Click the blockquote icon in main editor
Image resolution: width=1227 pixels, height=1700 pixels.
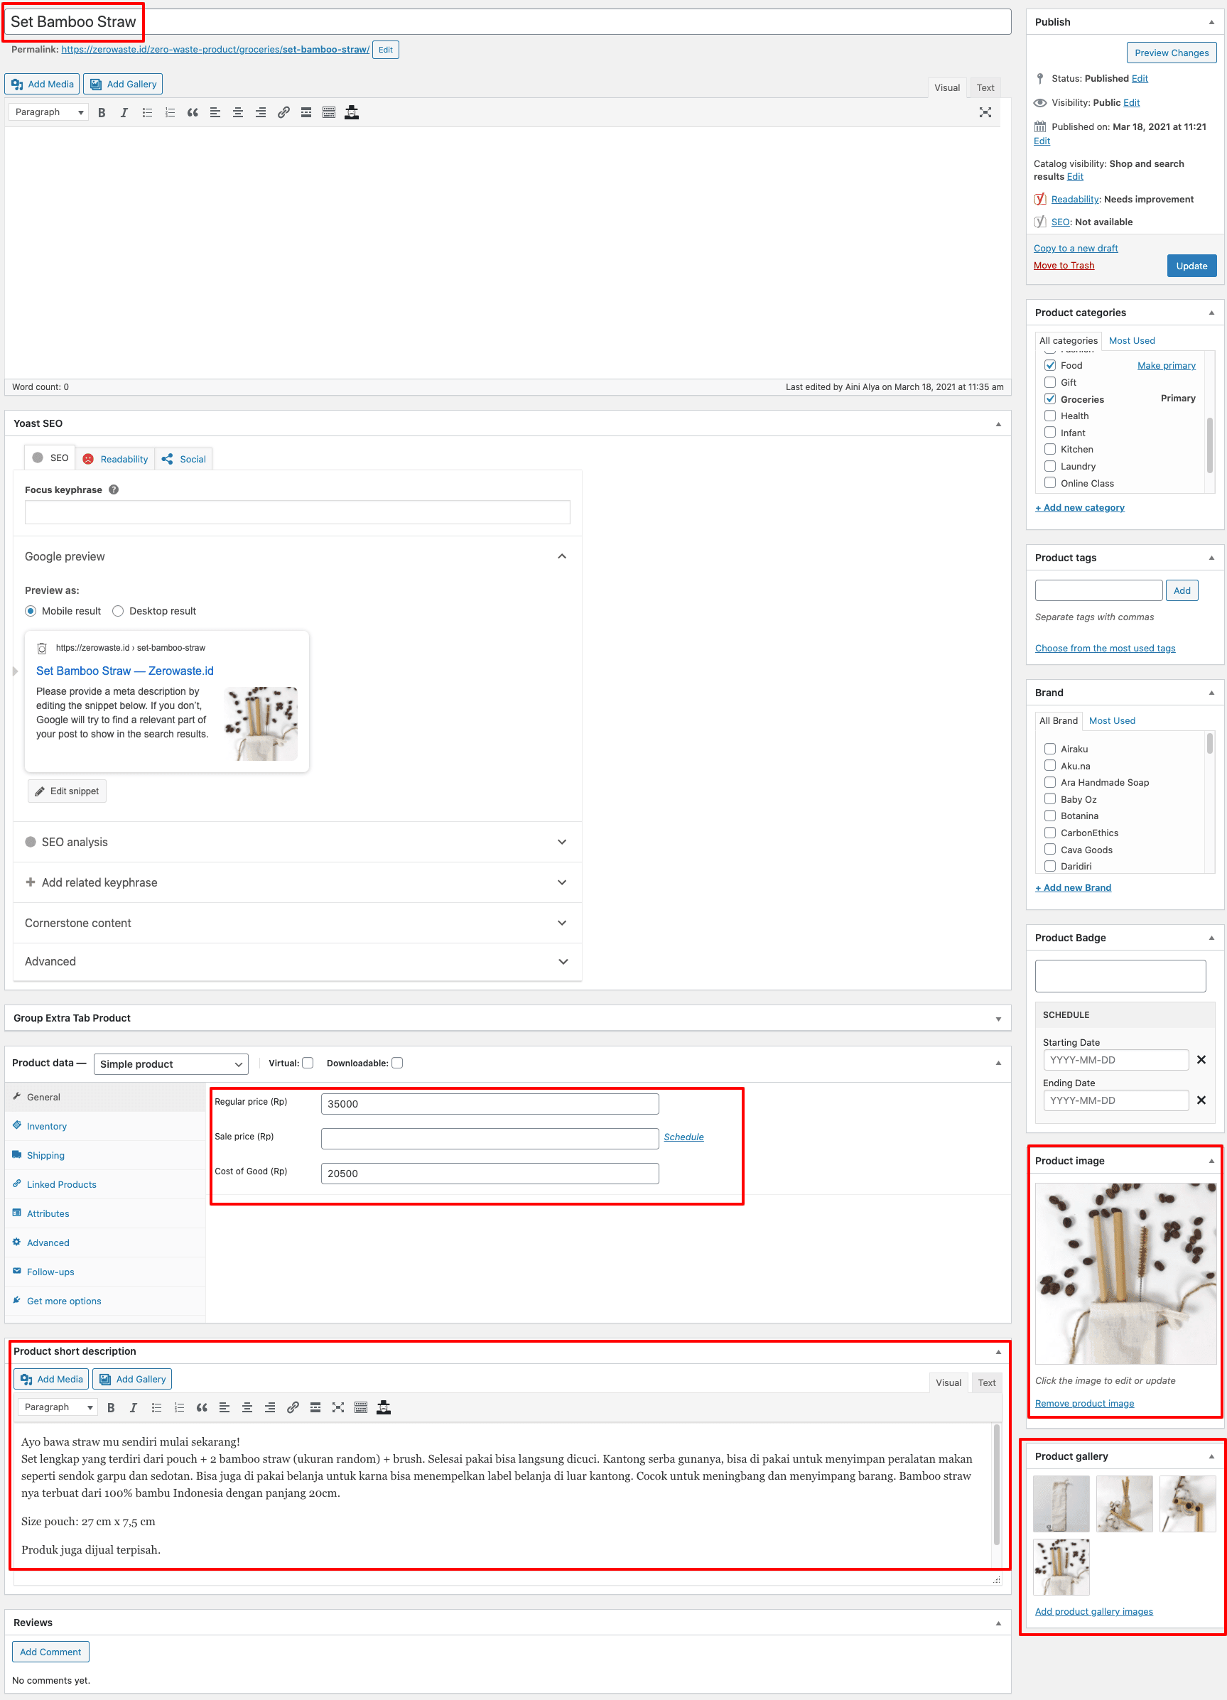pos(193,112)
